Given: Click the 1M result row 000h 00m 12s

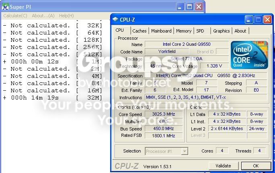Looking at the screenshot, I should pyautogui.click(x=52, y=62).
